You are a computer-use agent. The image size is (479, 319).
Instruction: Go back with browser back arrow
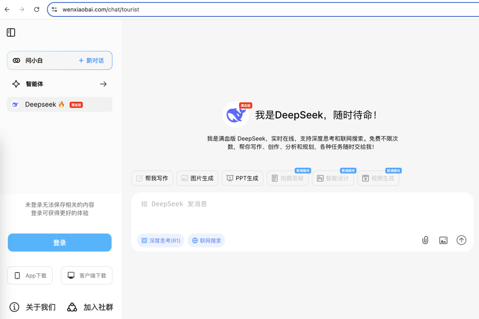(x=8, y=9)
